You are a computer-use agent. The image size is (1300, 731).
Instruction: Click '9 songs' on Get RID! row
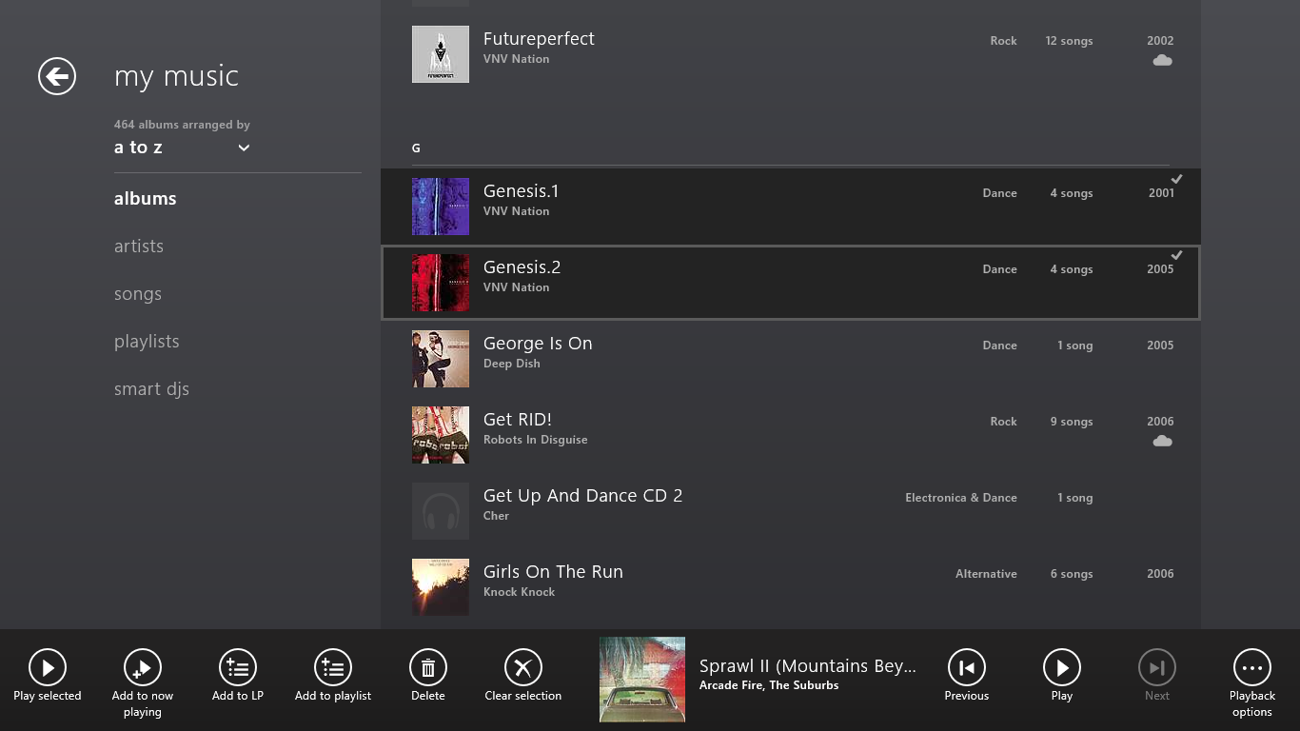pos(1072,422)
